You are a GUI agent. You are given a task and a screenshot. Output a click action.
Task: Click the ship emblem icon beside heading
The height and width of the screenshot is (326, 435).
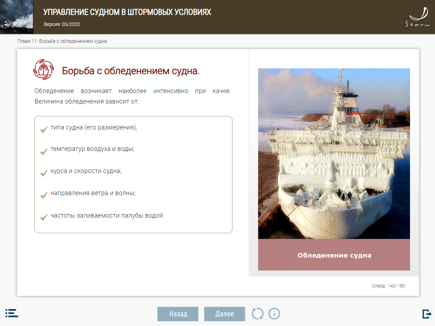coord(44,69)
